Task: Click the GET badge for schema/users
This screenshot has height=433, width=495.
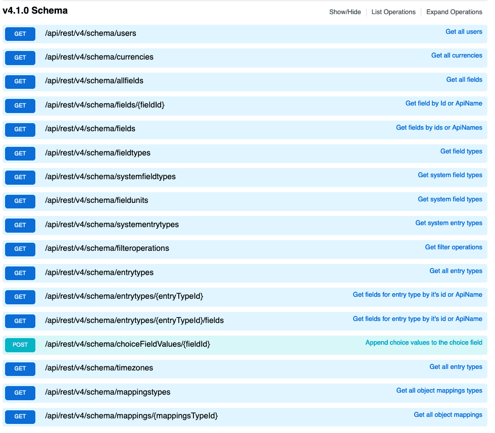Action: click(20, 34)
